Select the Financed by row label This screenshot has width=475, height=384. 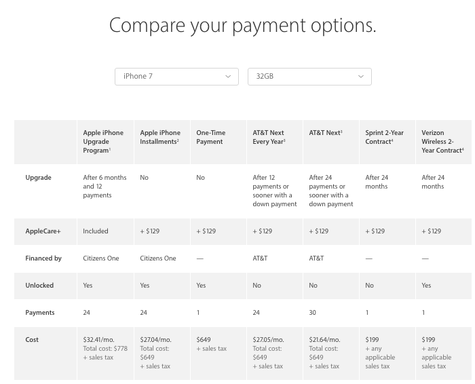(43, 258)
